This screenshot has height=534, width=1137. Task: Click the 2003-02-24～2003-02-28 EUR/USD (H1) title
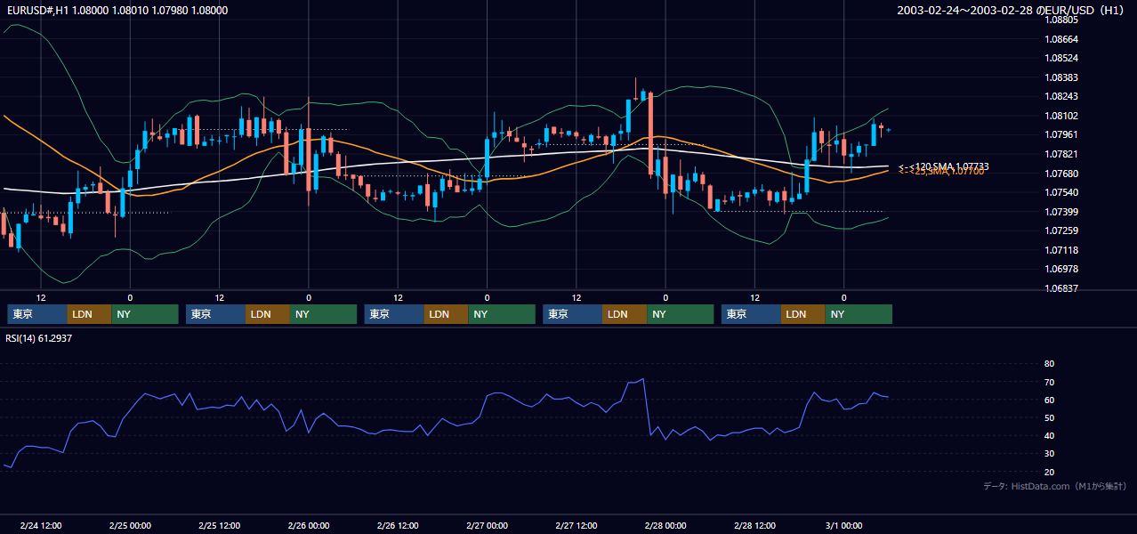click(x=1012, y=11)
